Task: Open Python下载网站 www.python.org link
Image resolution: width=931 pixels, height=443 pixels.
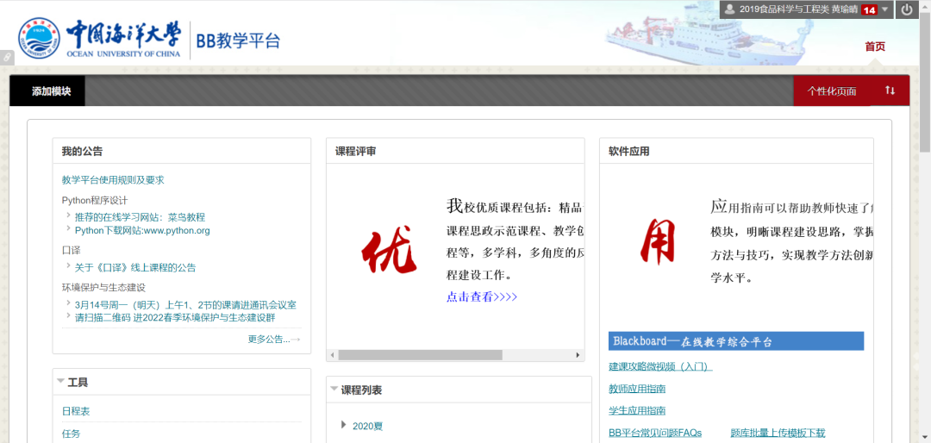Action: click(142, 230)
